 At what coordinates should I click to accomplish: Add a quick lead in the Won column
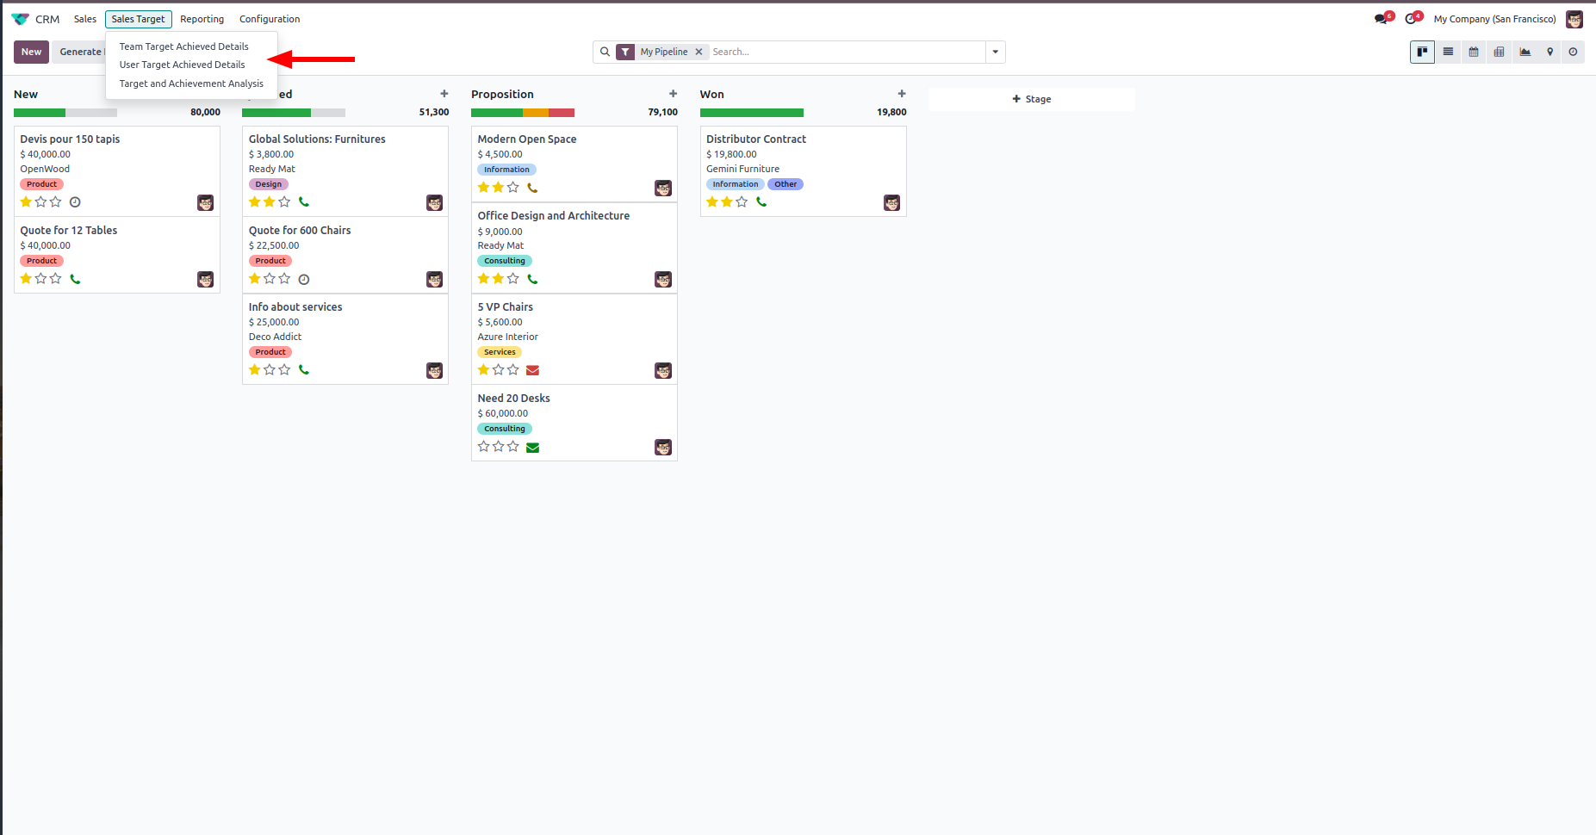tap(902, 94)
